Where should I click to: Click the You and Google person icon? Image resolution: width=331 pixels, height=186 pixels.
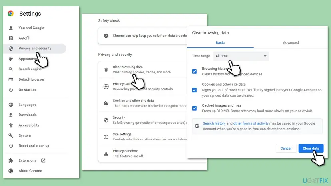tap(11, 28)
